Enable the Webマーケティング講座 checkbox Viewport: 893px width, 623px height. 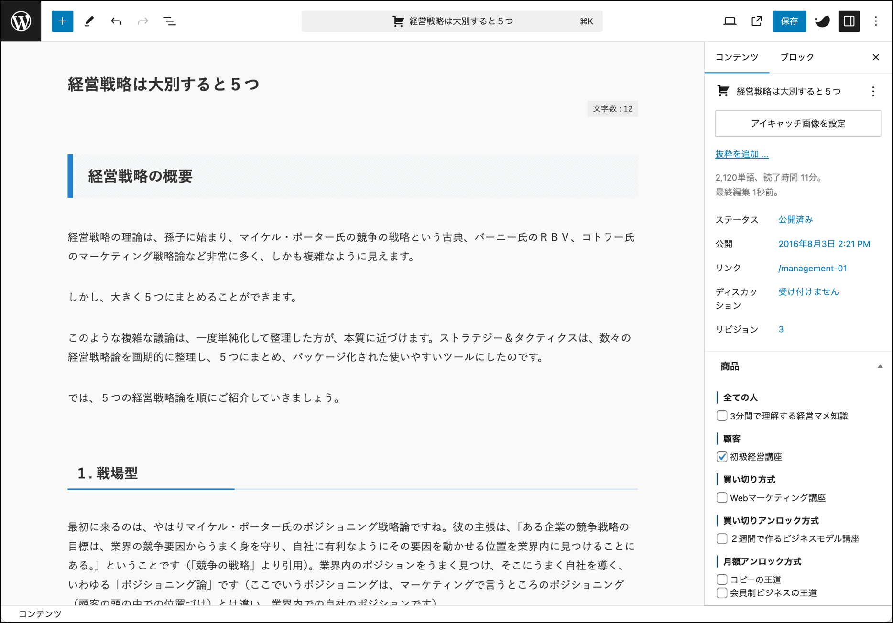point(722,498)
